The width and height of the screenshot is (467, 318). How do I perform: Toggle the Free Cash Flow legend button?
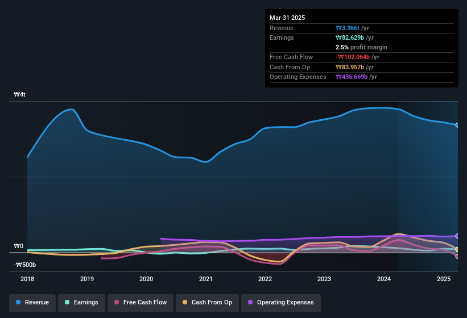tap(140, 303)
